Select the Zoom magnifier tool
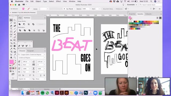 click(x=15, y=58)
